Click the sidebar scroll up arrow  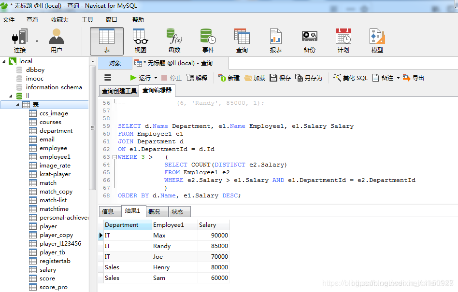point(93,61)
